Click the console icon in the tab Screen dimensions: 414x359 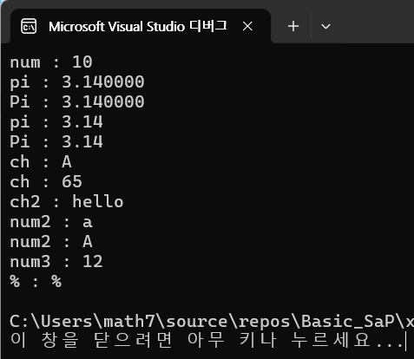29,26
